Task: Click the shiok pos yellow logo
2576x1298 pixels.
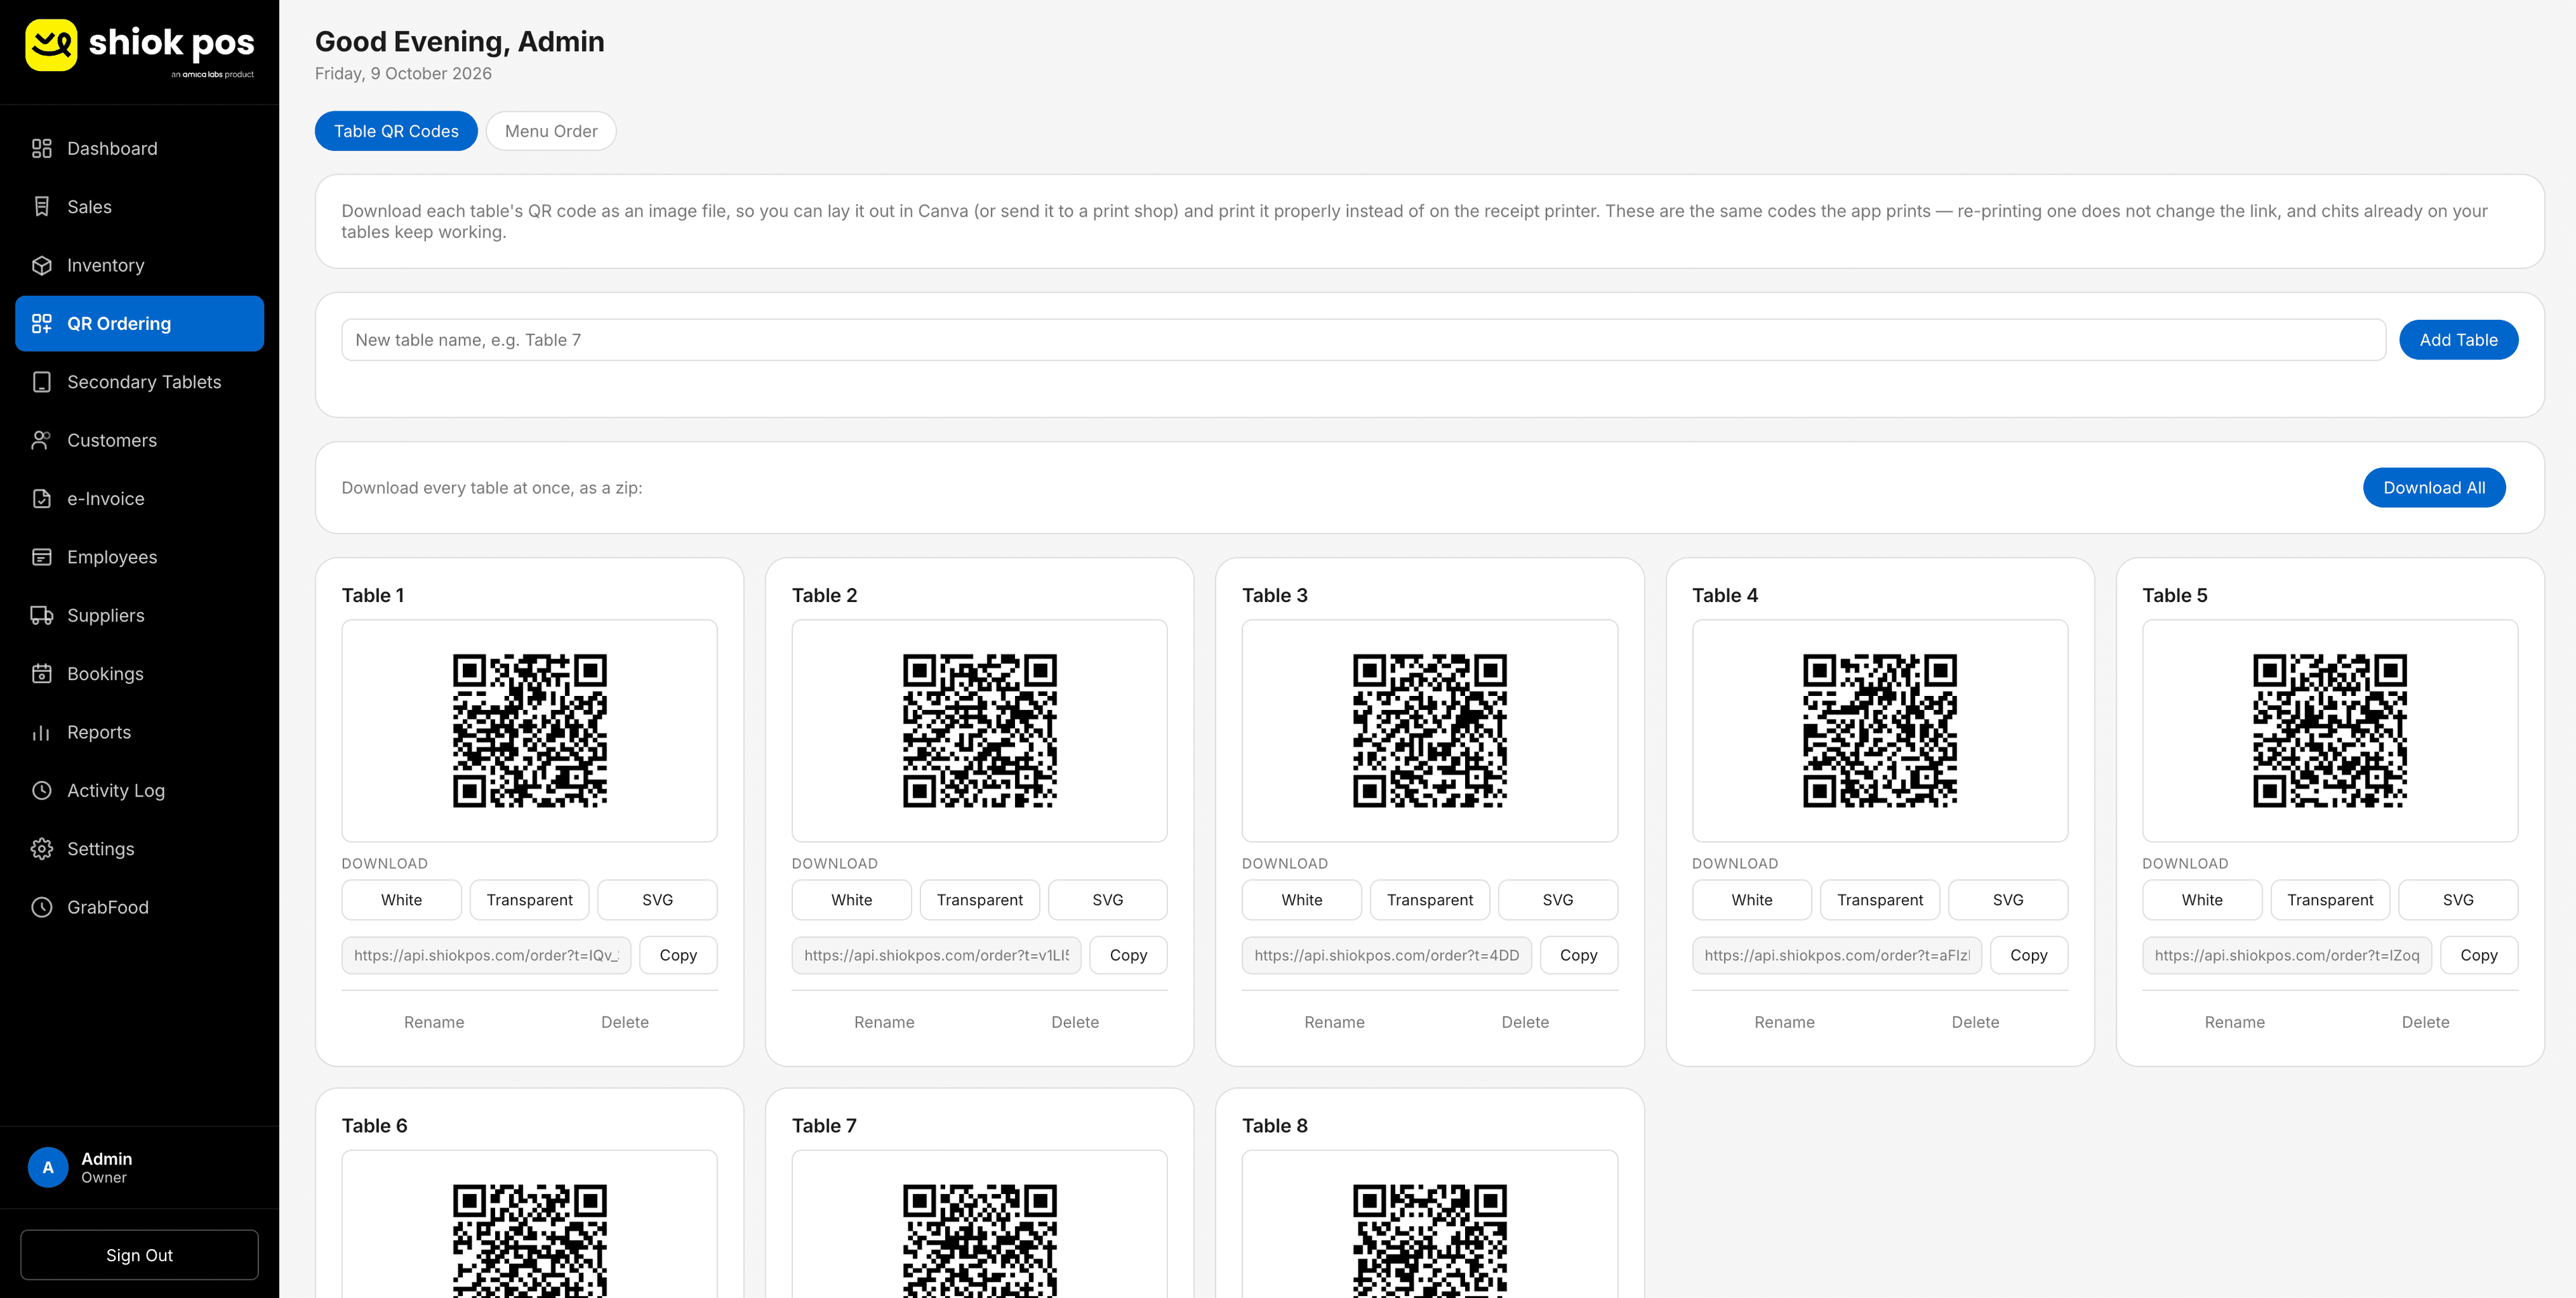Action: 51,45
